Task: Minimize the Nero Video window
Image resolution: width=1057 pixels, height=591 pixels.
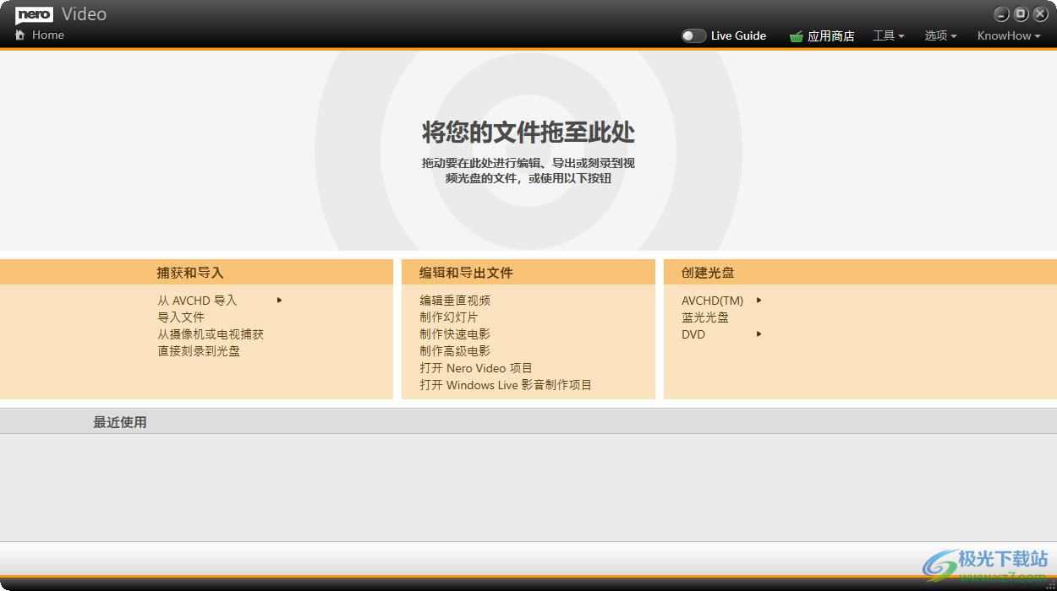Action: [x=1002, y=14]
